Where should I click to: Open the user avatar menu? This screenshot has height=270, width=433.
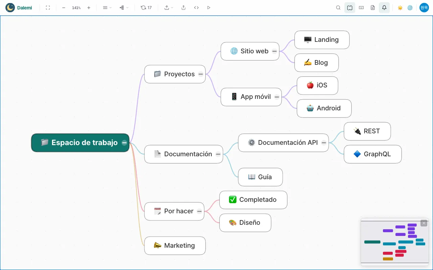424,7
